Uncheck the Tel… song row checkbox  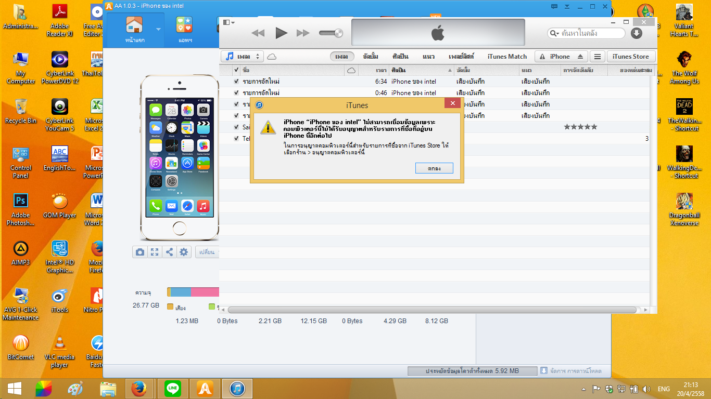[236, 139]
